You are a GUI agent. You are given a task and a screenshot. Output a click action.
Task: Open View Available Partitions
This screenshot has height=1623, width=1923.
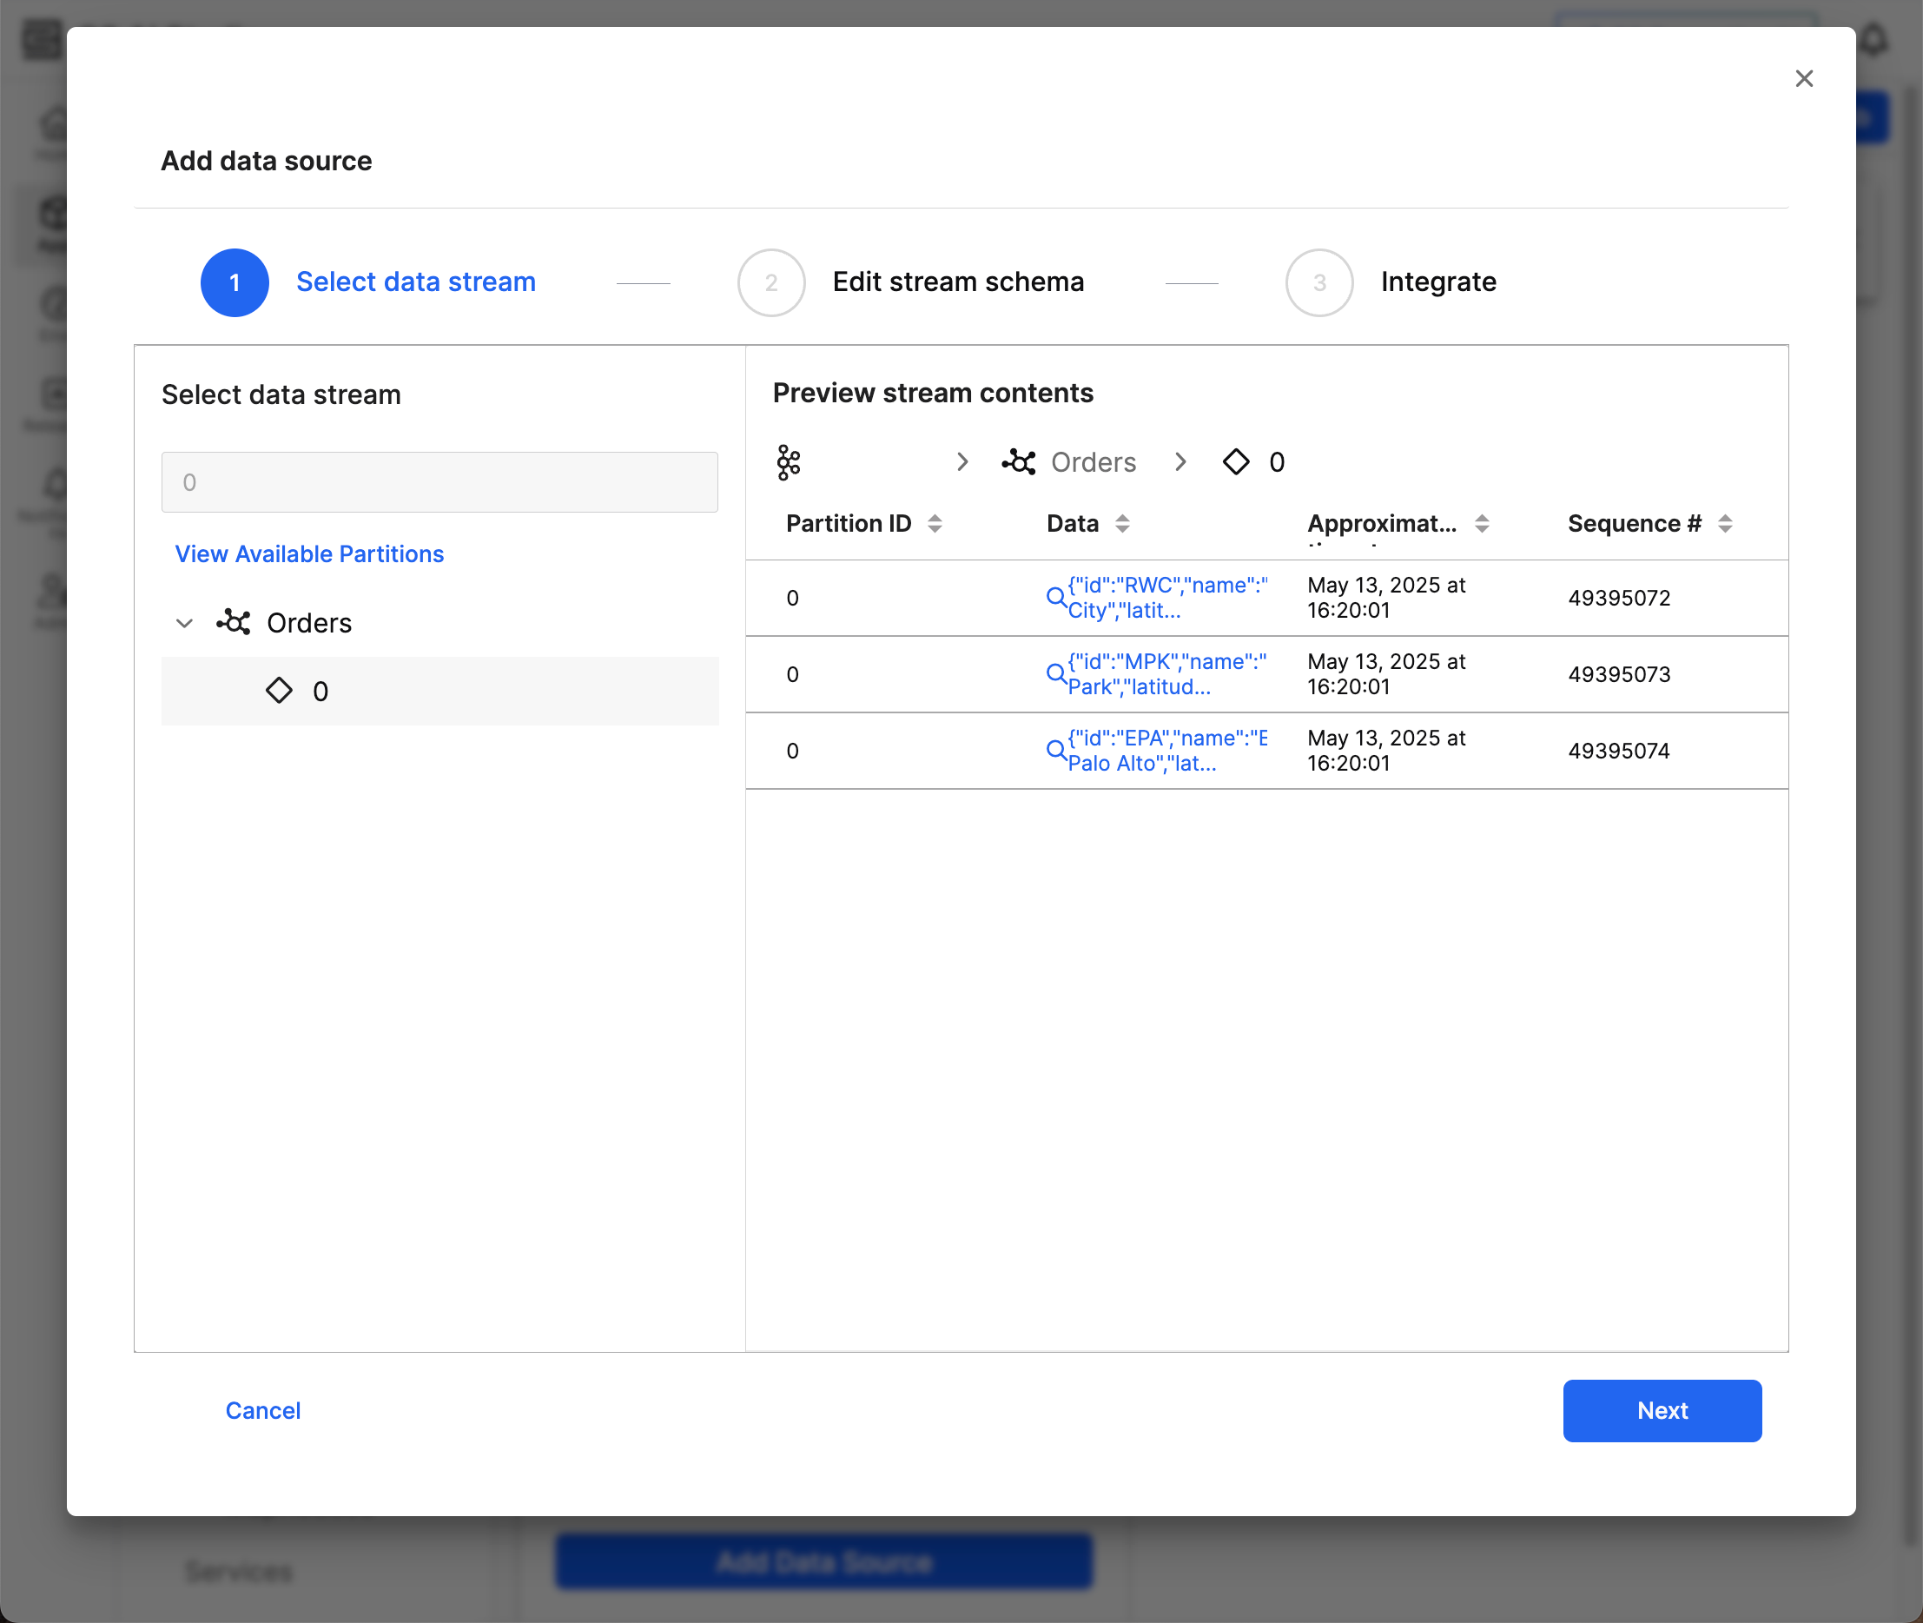click(309, 553)
